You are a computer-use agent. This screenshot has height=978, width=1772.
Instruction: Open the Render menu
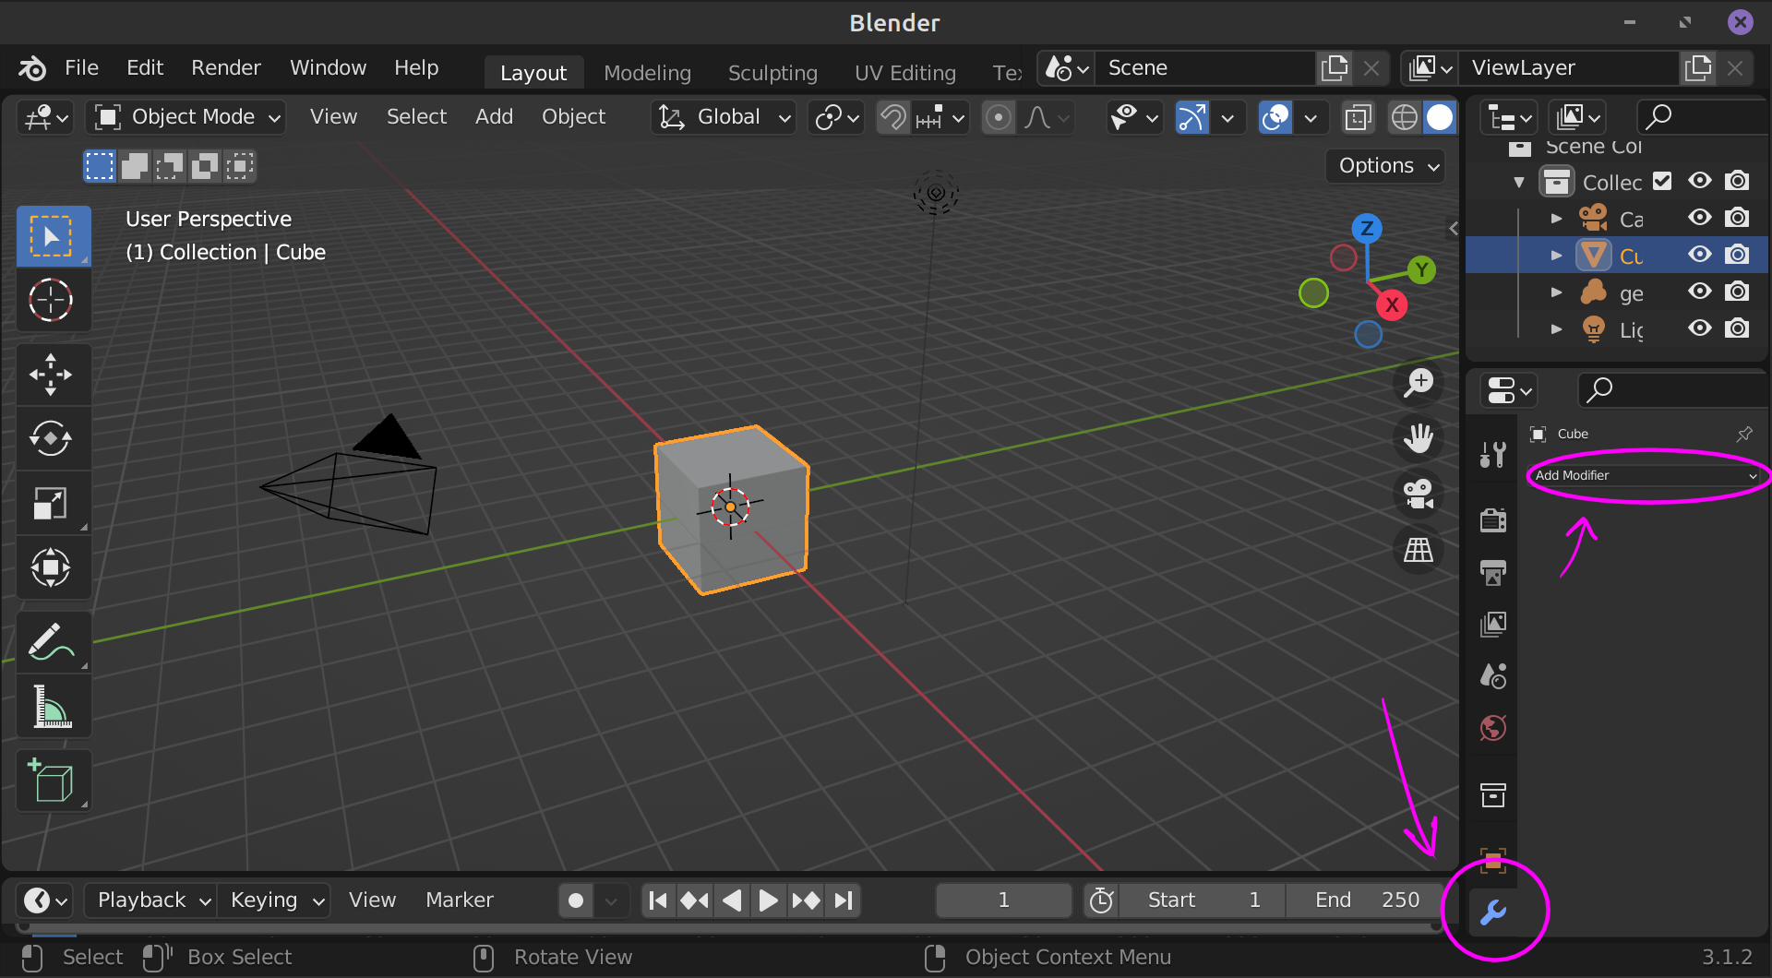(226, 68)
